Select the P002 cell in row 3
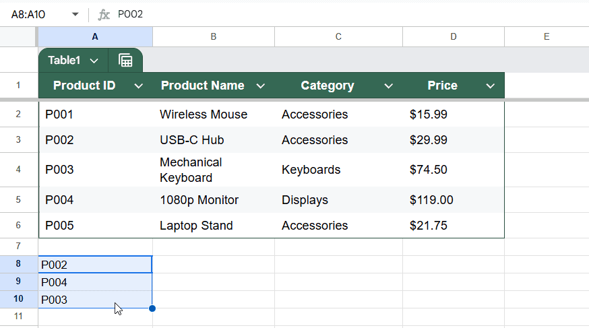 [96, 139]
